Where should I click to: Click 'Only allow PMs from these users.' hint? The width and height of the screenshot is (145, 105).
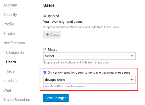64,86
